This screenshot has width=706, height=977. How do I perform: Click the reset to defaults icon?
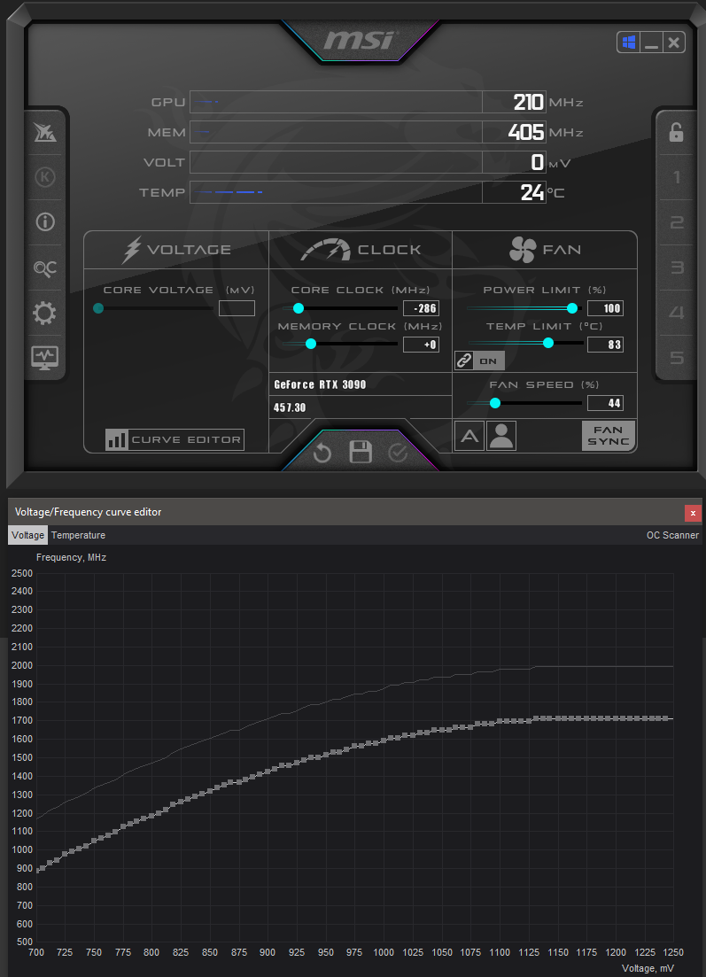pyautogui.click(x=322, y=453)
